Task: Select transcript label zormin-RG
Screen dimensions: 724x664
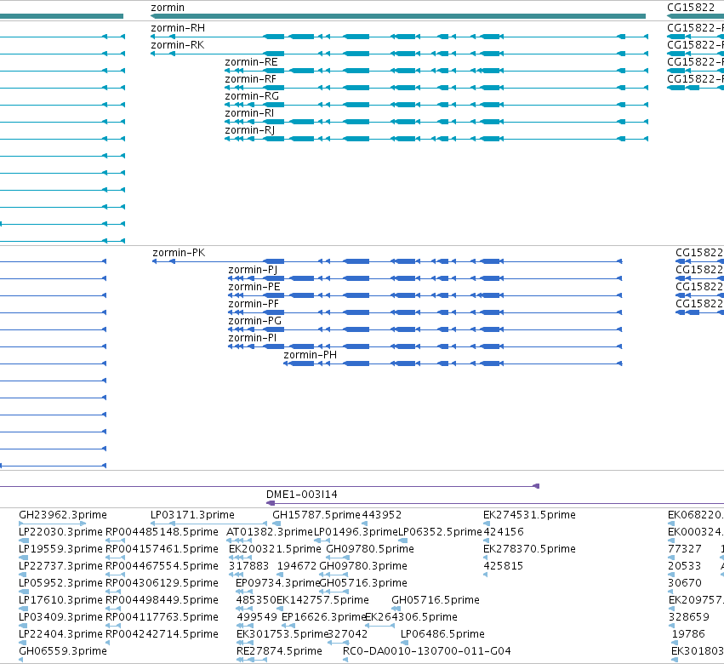Action: (252, 96)
